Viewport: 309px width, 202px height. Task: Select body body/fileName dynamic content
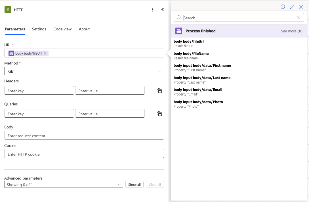point(191,55)
